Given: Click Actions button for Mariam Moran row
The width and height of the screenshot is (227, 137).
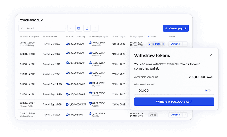Looking at the screenshot, I should pyautogui.click(x=175, y=115).
